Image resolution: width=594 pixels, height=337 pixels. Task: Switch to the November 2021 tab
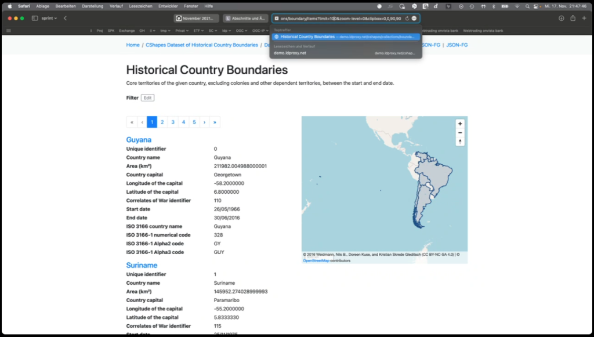tap(197, 18)
